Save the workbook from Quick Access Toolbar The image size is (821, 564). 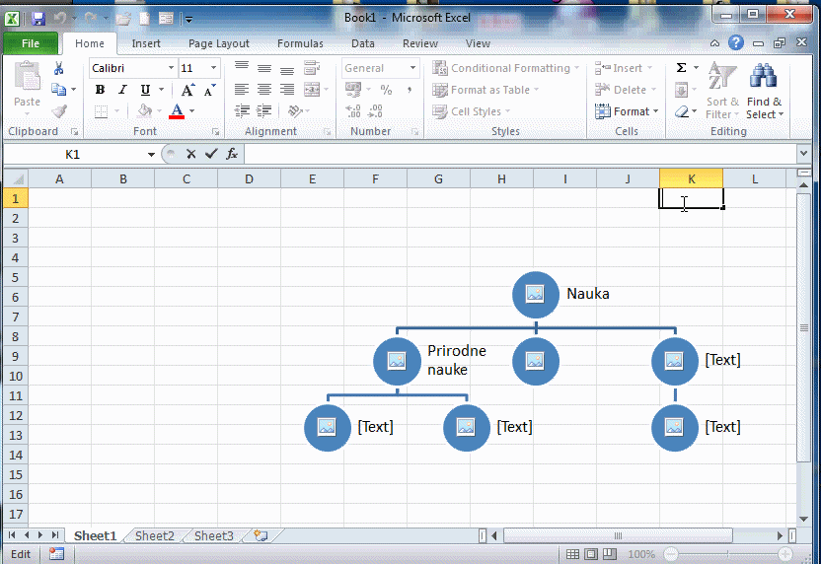coord(38,18)
